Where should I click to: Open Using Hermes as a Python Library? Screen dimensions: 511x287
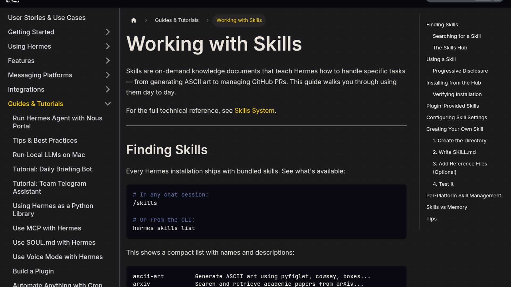click(x=53, y=210)
